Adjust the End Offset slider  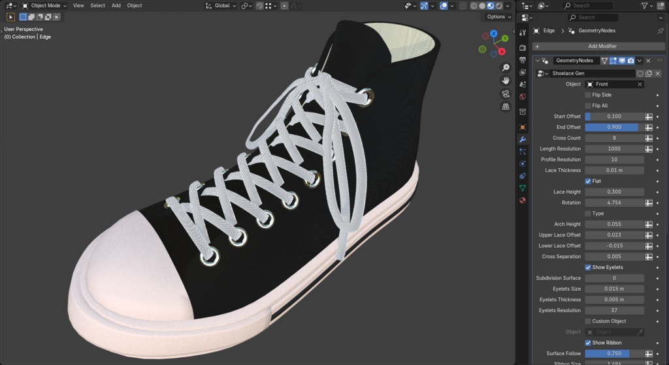[614, 127]
